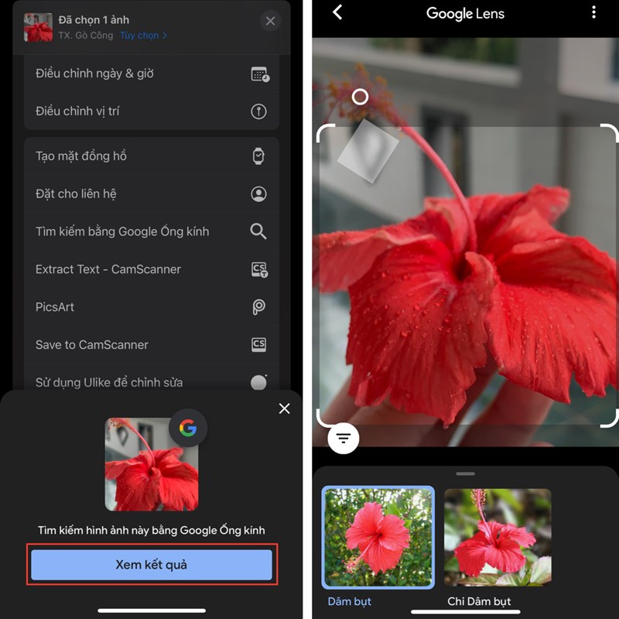
Task: Tap the Chi Dâm bụt label
Action: click(x=479, y=601)
